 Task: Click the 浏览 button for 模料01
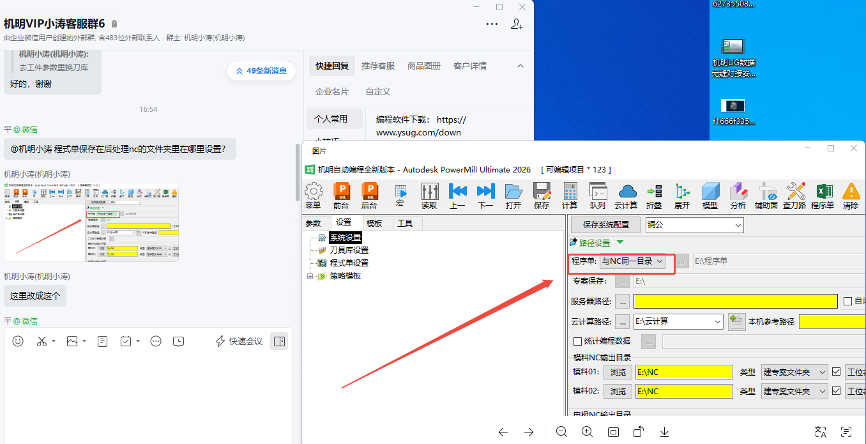click(618, 372)
